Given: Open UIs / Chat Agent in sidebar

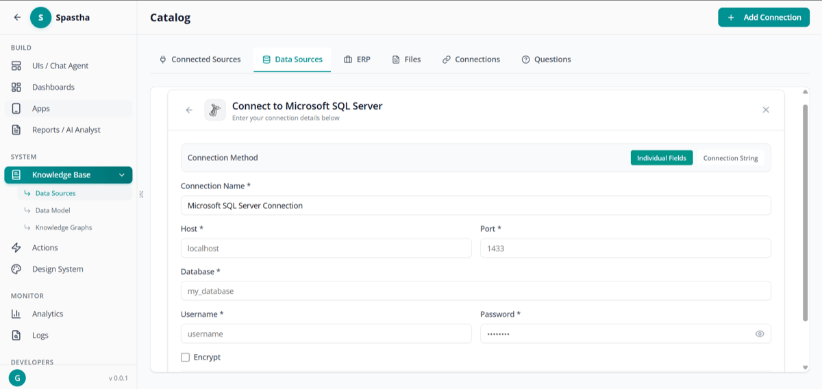Looking at the screenshot, I should (68, 66).
